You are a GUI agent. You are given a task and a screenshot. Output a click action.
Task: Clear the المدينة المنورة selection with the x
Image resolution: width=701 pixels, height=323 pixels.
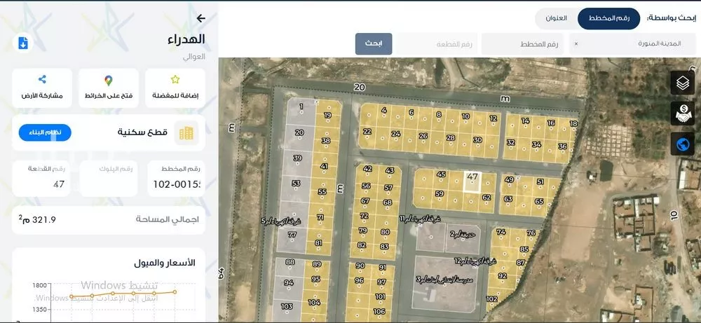pos(576,43)
